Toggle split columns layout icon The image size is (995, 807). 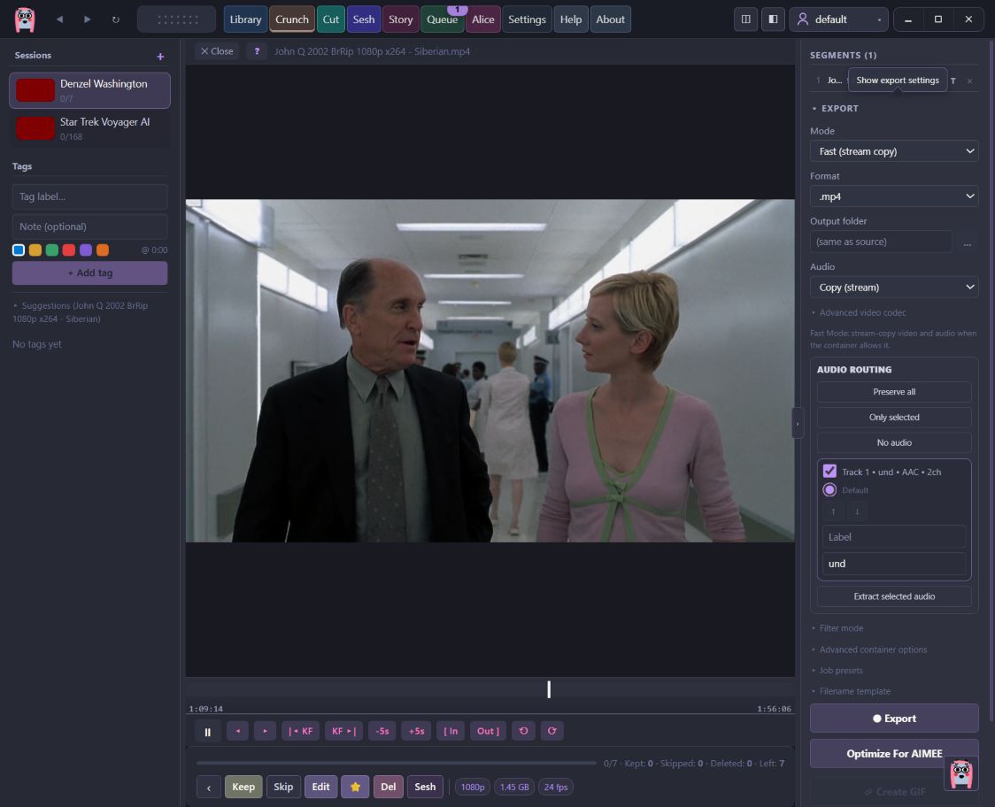[x=745, y=19]
